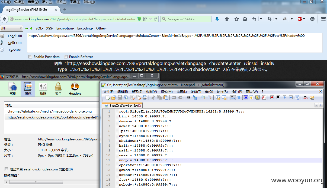Viewport: 327px width, 188px height.
Task: Click the Split URL button
Action: (15, 43)
